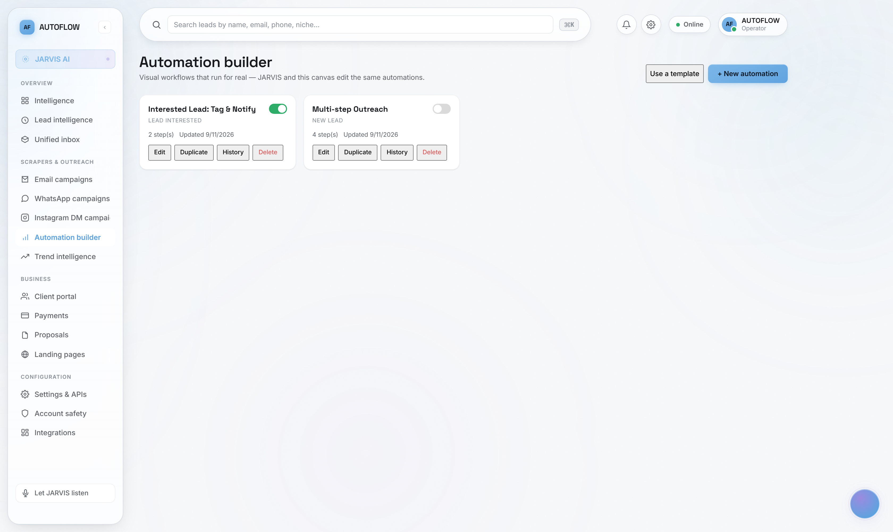Open the floating JARVIS orb
The height and width of the screenshot is (532, 893).
864,504
